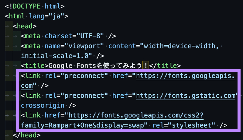Click the "ja" language value
The image size is (243, 140).
pyautogui.click(x=56, y=16)
